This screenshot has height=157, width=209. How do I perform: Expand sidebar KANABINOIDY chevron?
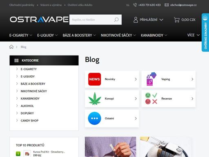point(17,99)
